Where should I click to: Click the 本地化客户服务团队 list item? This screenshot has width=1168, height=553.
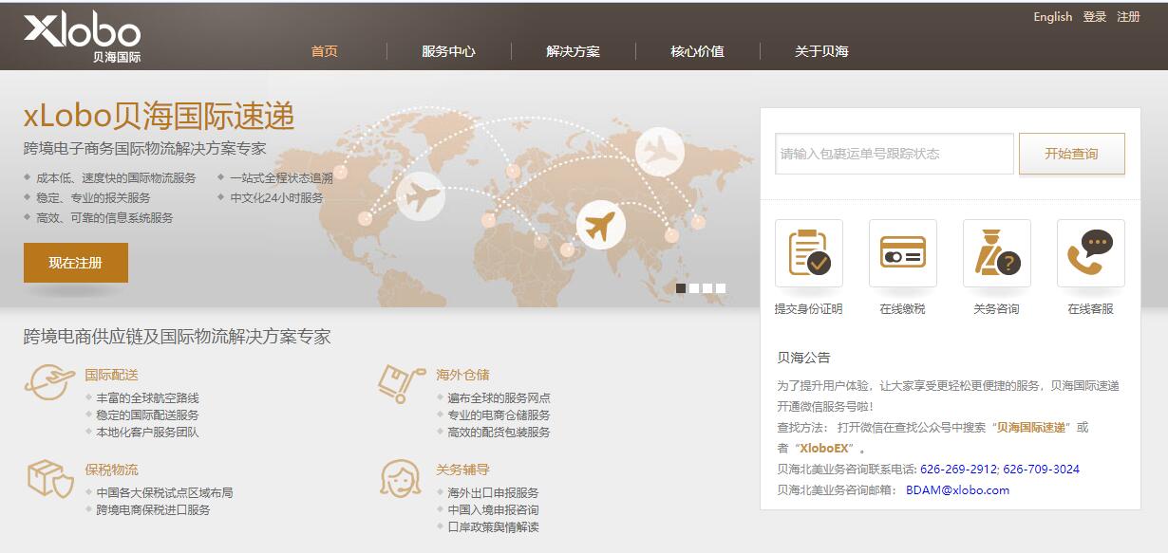click(x=147, y=433)
